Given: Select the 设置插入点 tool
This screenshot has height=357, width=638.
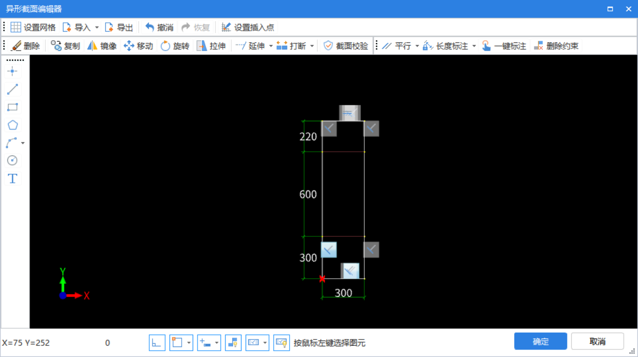Looking at the screenshot, I should point(248,28).
